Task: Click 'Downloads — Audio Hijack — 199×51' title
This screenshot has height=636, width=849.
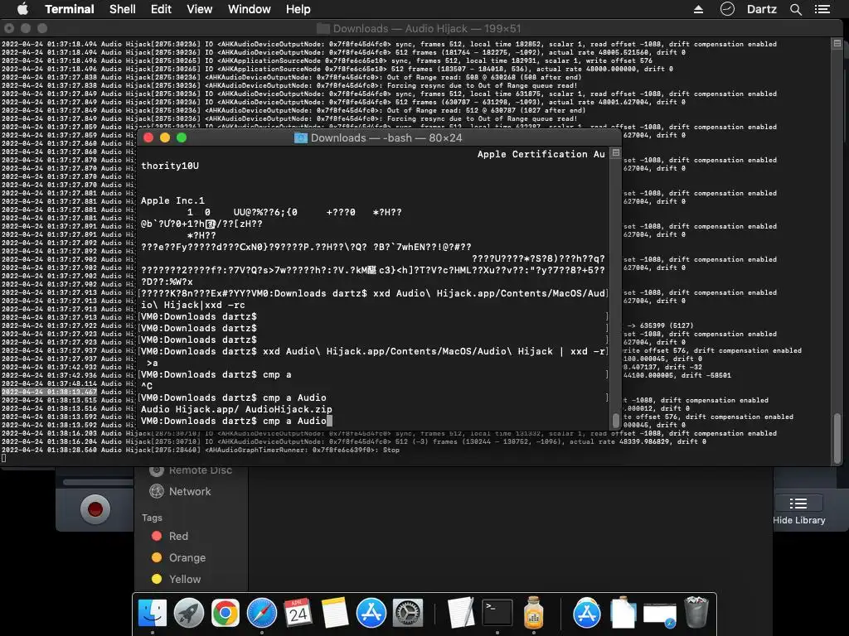Action: click(427, 29)
